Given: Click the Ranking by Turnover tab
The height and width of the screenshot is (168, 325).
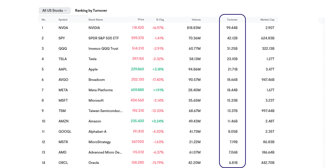Looking at the screenshot, I should pos(91,11).
